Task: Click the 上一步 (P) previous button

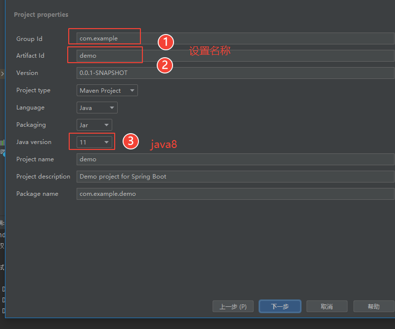Action: tap(233, 306)
